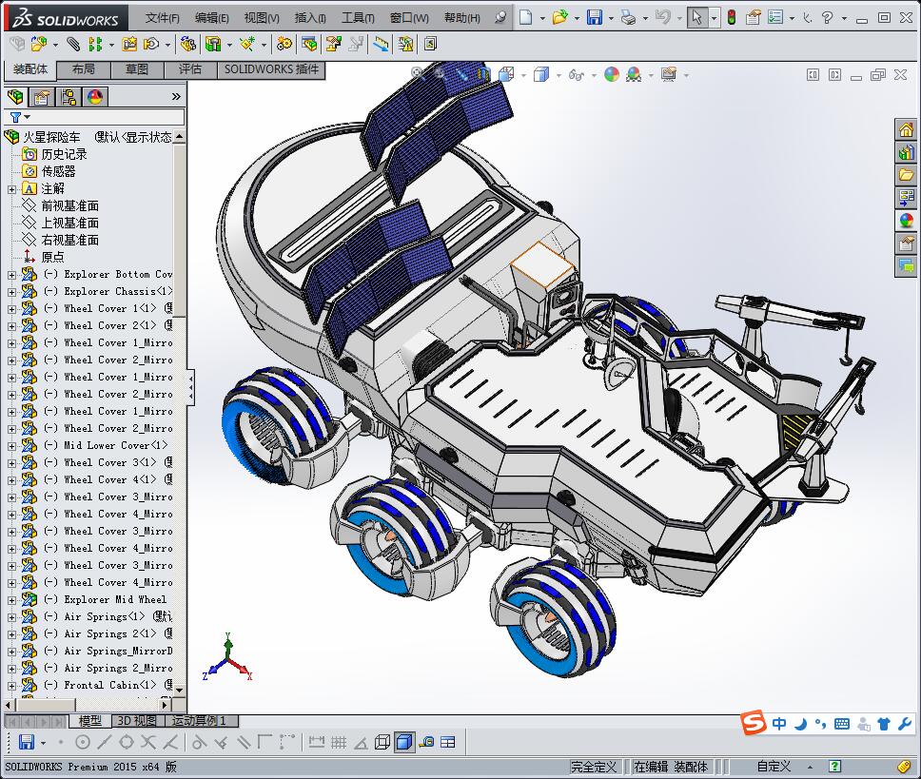Viewport: 921px width, 779px height.
Task: Expand the feature manager tabs chevron
Action: [x=176, y=96]
